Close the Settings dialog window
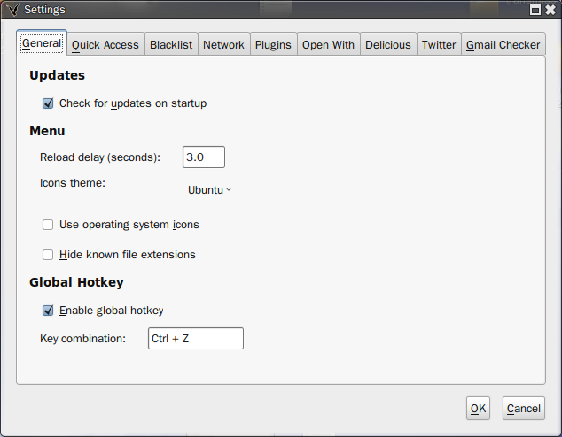The width and height of the screenshot is (562, 437). [x=550, y=10]
